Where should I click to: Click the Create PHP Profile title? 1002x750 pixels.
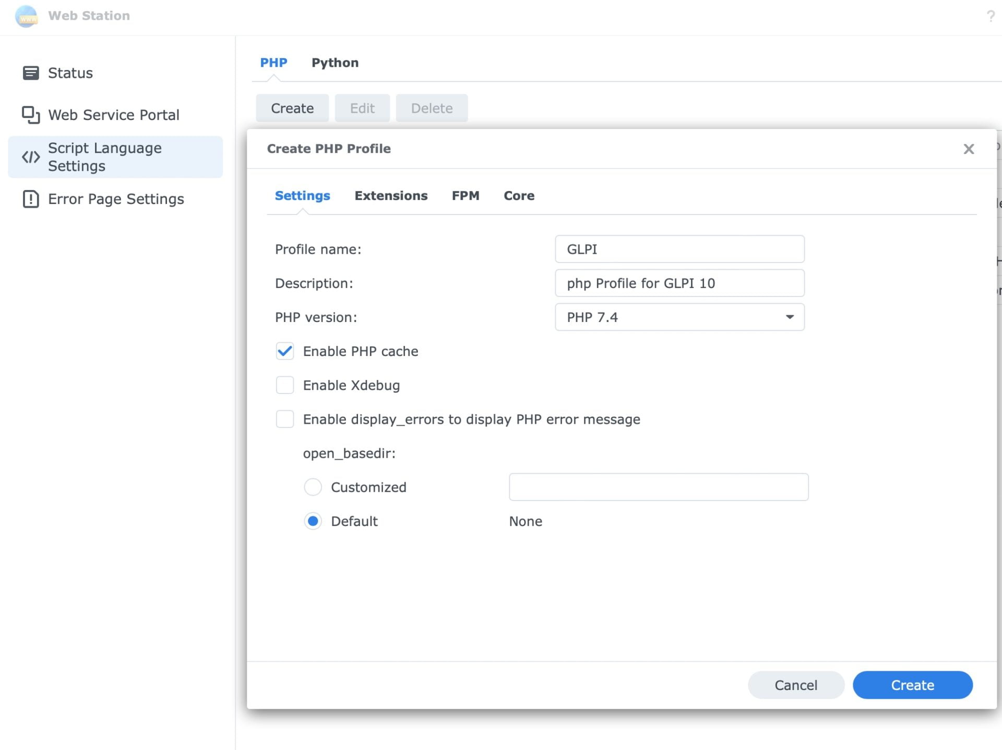click(329, 149)
